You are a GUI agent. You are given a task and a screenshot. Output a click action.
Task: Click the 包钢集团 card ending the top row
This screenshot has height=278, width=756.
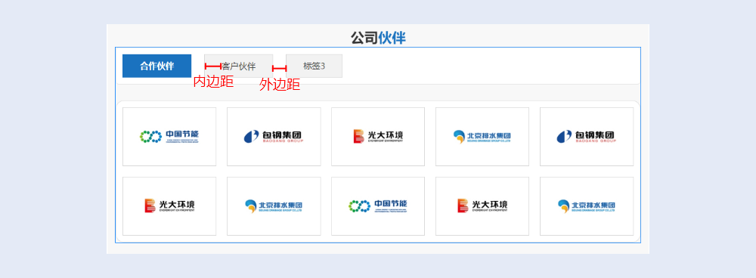click(587, 137)
